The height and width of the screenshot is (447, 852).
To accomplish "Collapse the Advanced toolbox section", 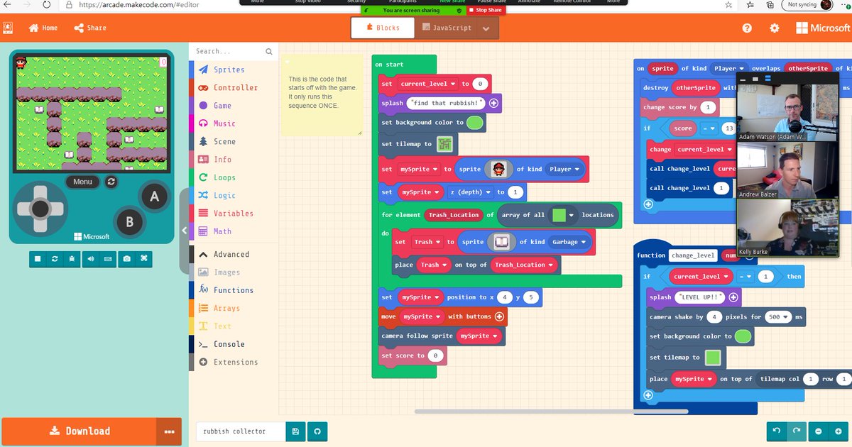I will [231, 254].
